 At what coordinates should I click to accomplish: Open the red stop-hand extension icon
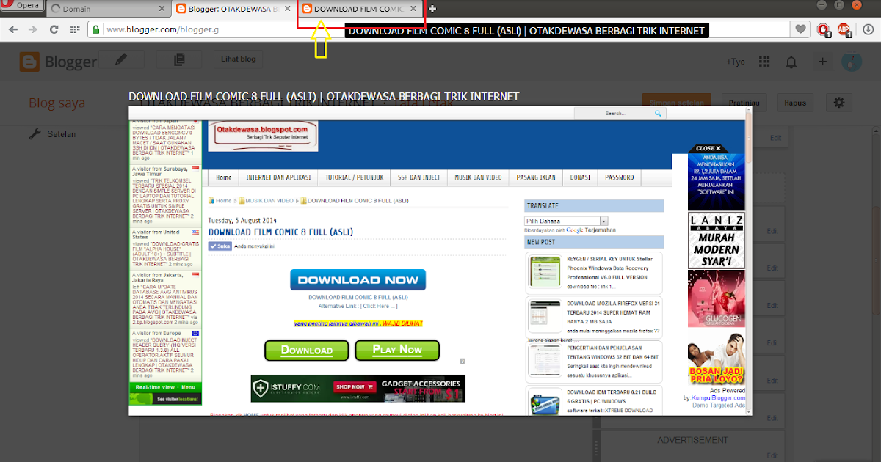click(x=824, y=30)
